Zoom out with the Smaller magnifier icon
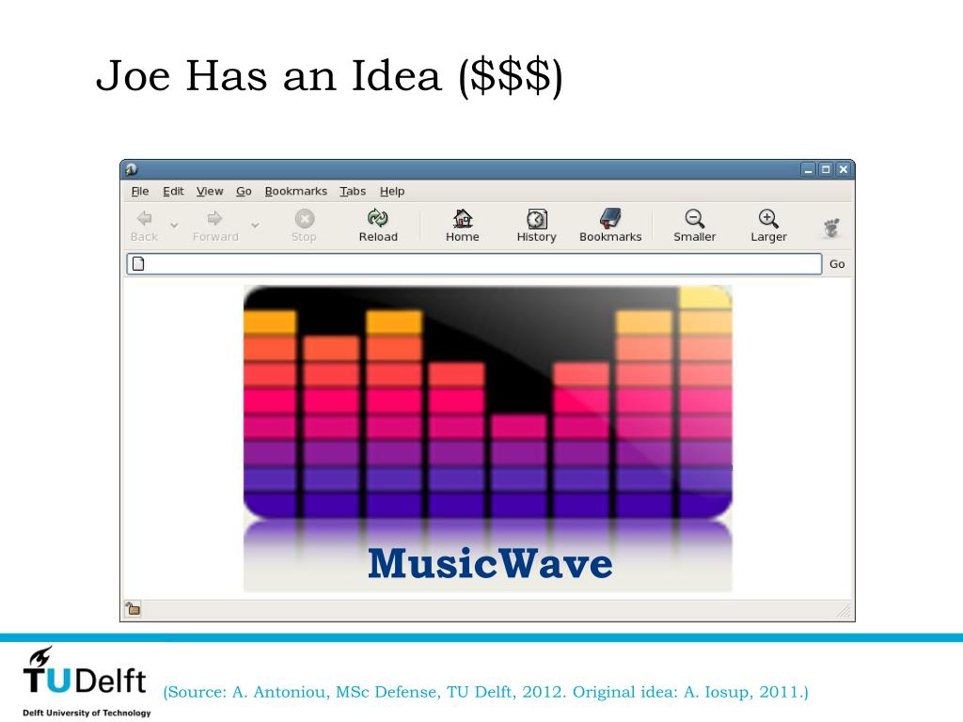This screenshot has height=722, width=963. click(x=695, y=218)
